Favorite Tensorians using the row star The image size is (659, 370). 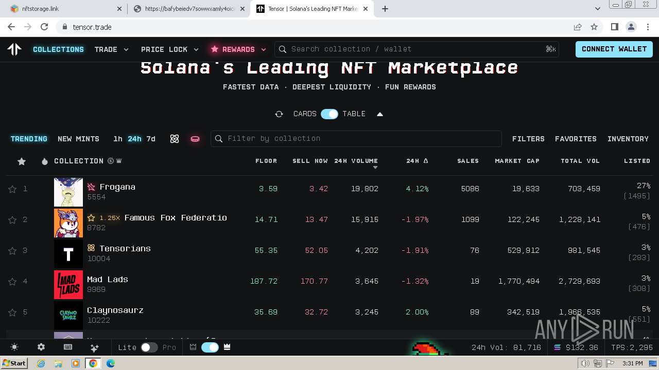[x=12, y=251]
